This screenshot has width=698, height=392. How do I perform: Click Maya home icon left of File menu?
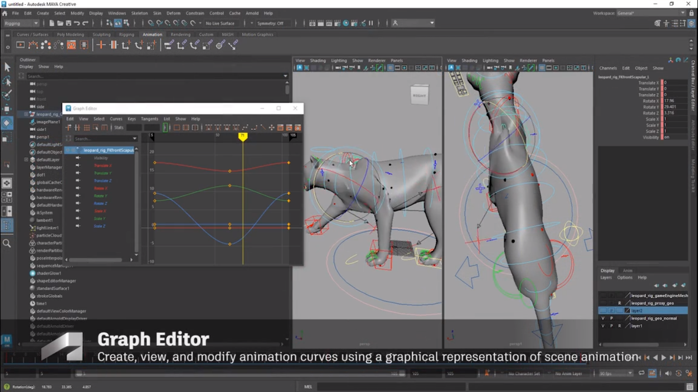pos(4,13)
